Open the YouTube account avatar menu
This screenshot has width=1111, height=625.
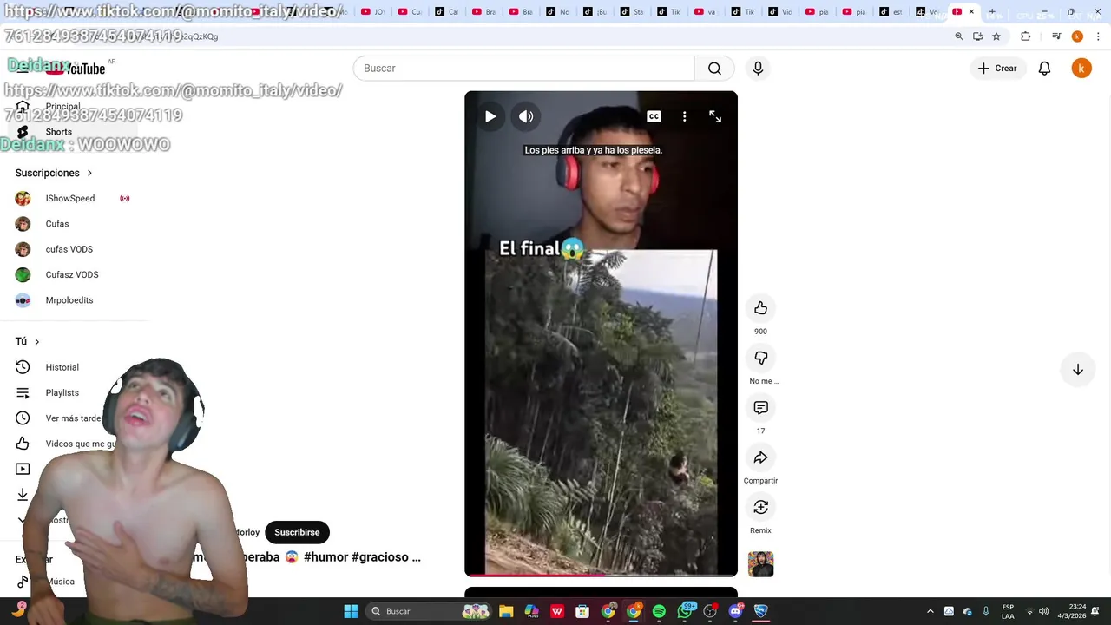point(1081,69)
